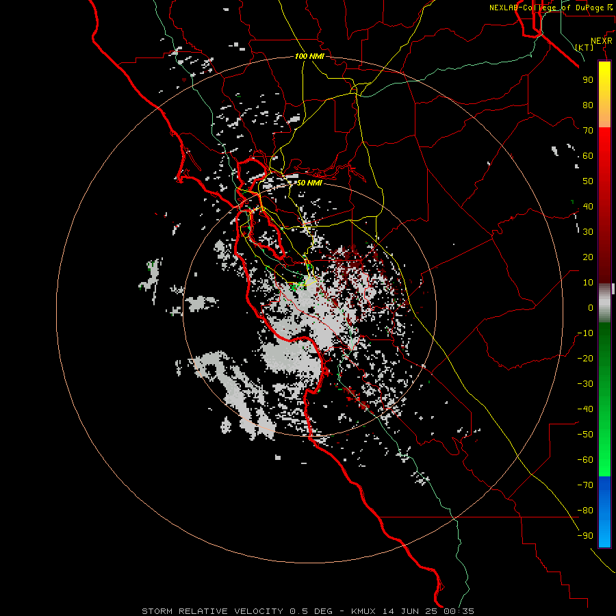The image size is (616, 616).
Task: Pick the gray zero-velocity color bar segment
Action: 604,303
